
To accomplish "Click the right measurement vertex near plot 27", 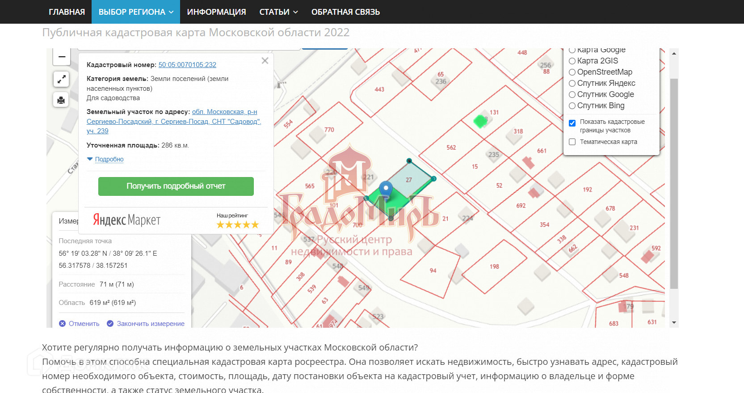I will click(434, 179).
